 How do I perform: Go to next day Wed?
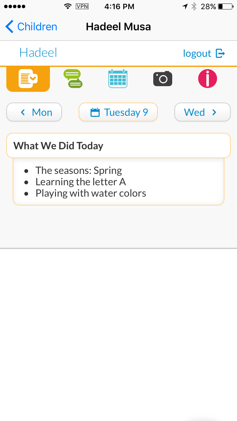[x=203, y=112]
